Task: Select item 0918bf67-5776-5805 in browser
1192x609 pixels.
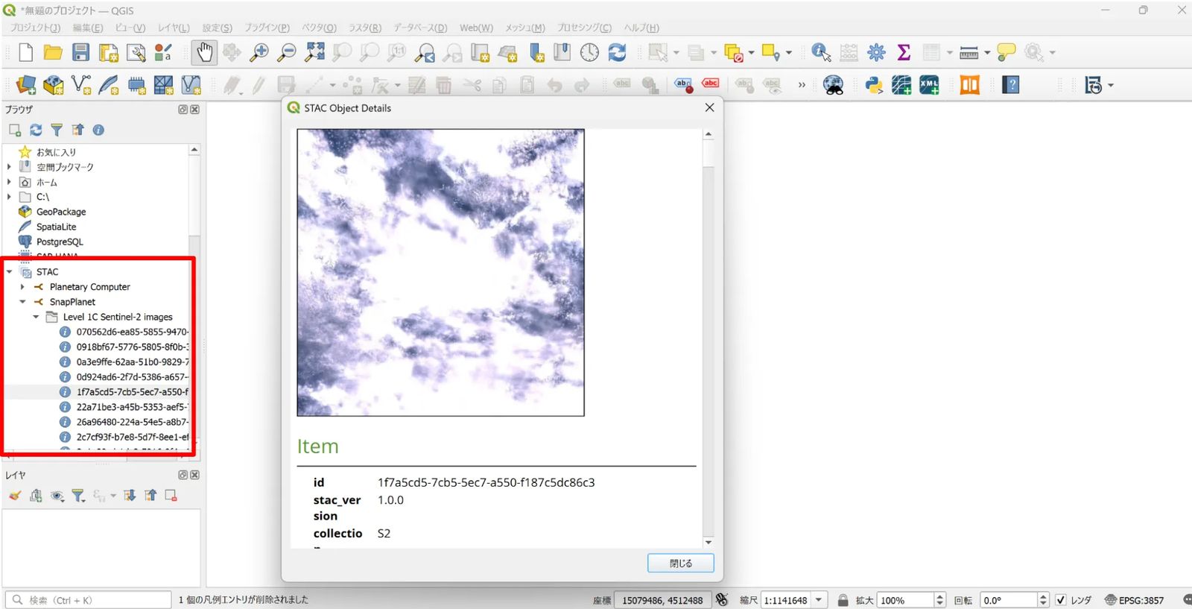Action: coord(132,347)
